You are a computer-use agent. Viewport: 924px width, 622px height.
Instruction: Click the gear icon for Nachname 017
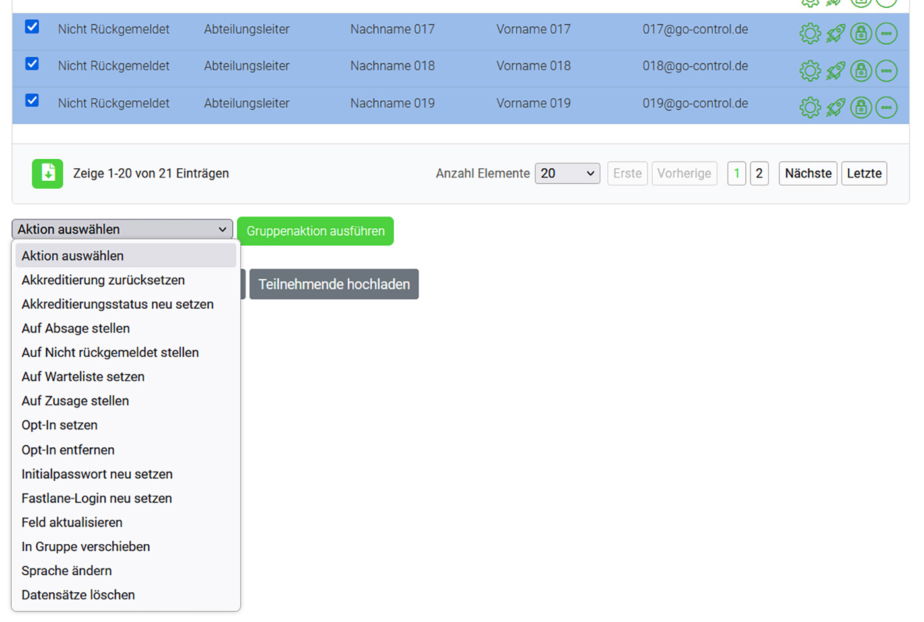tap(810, 33)
